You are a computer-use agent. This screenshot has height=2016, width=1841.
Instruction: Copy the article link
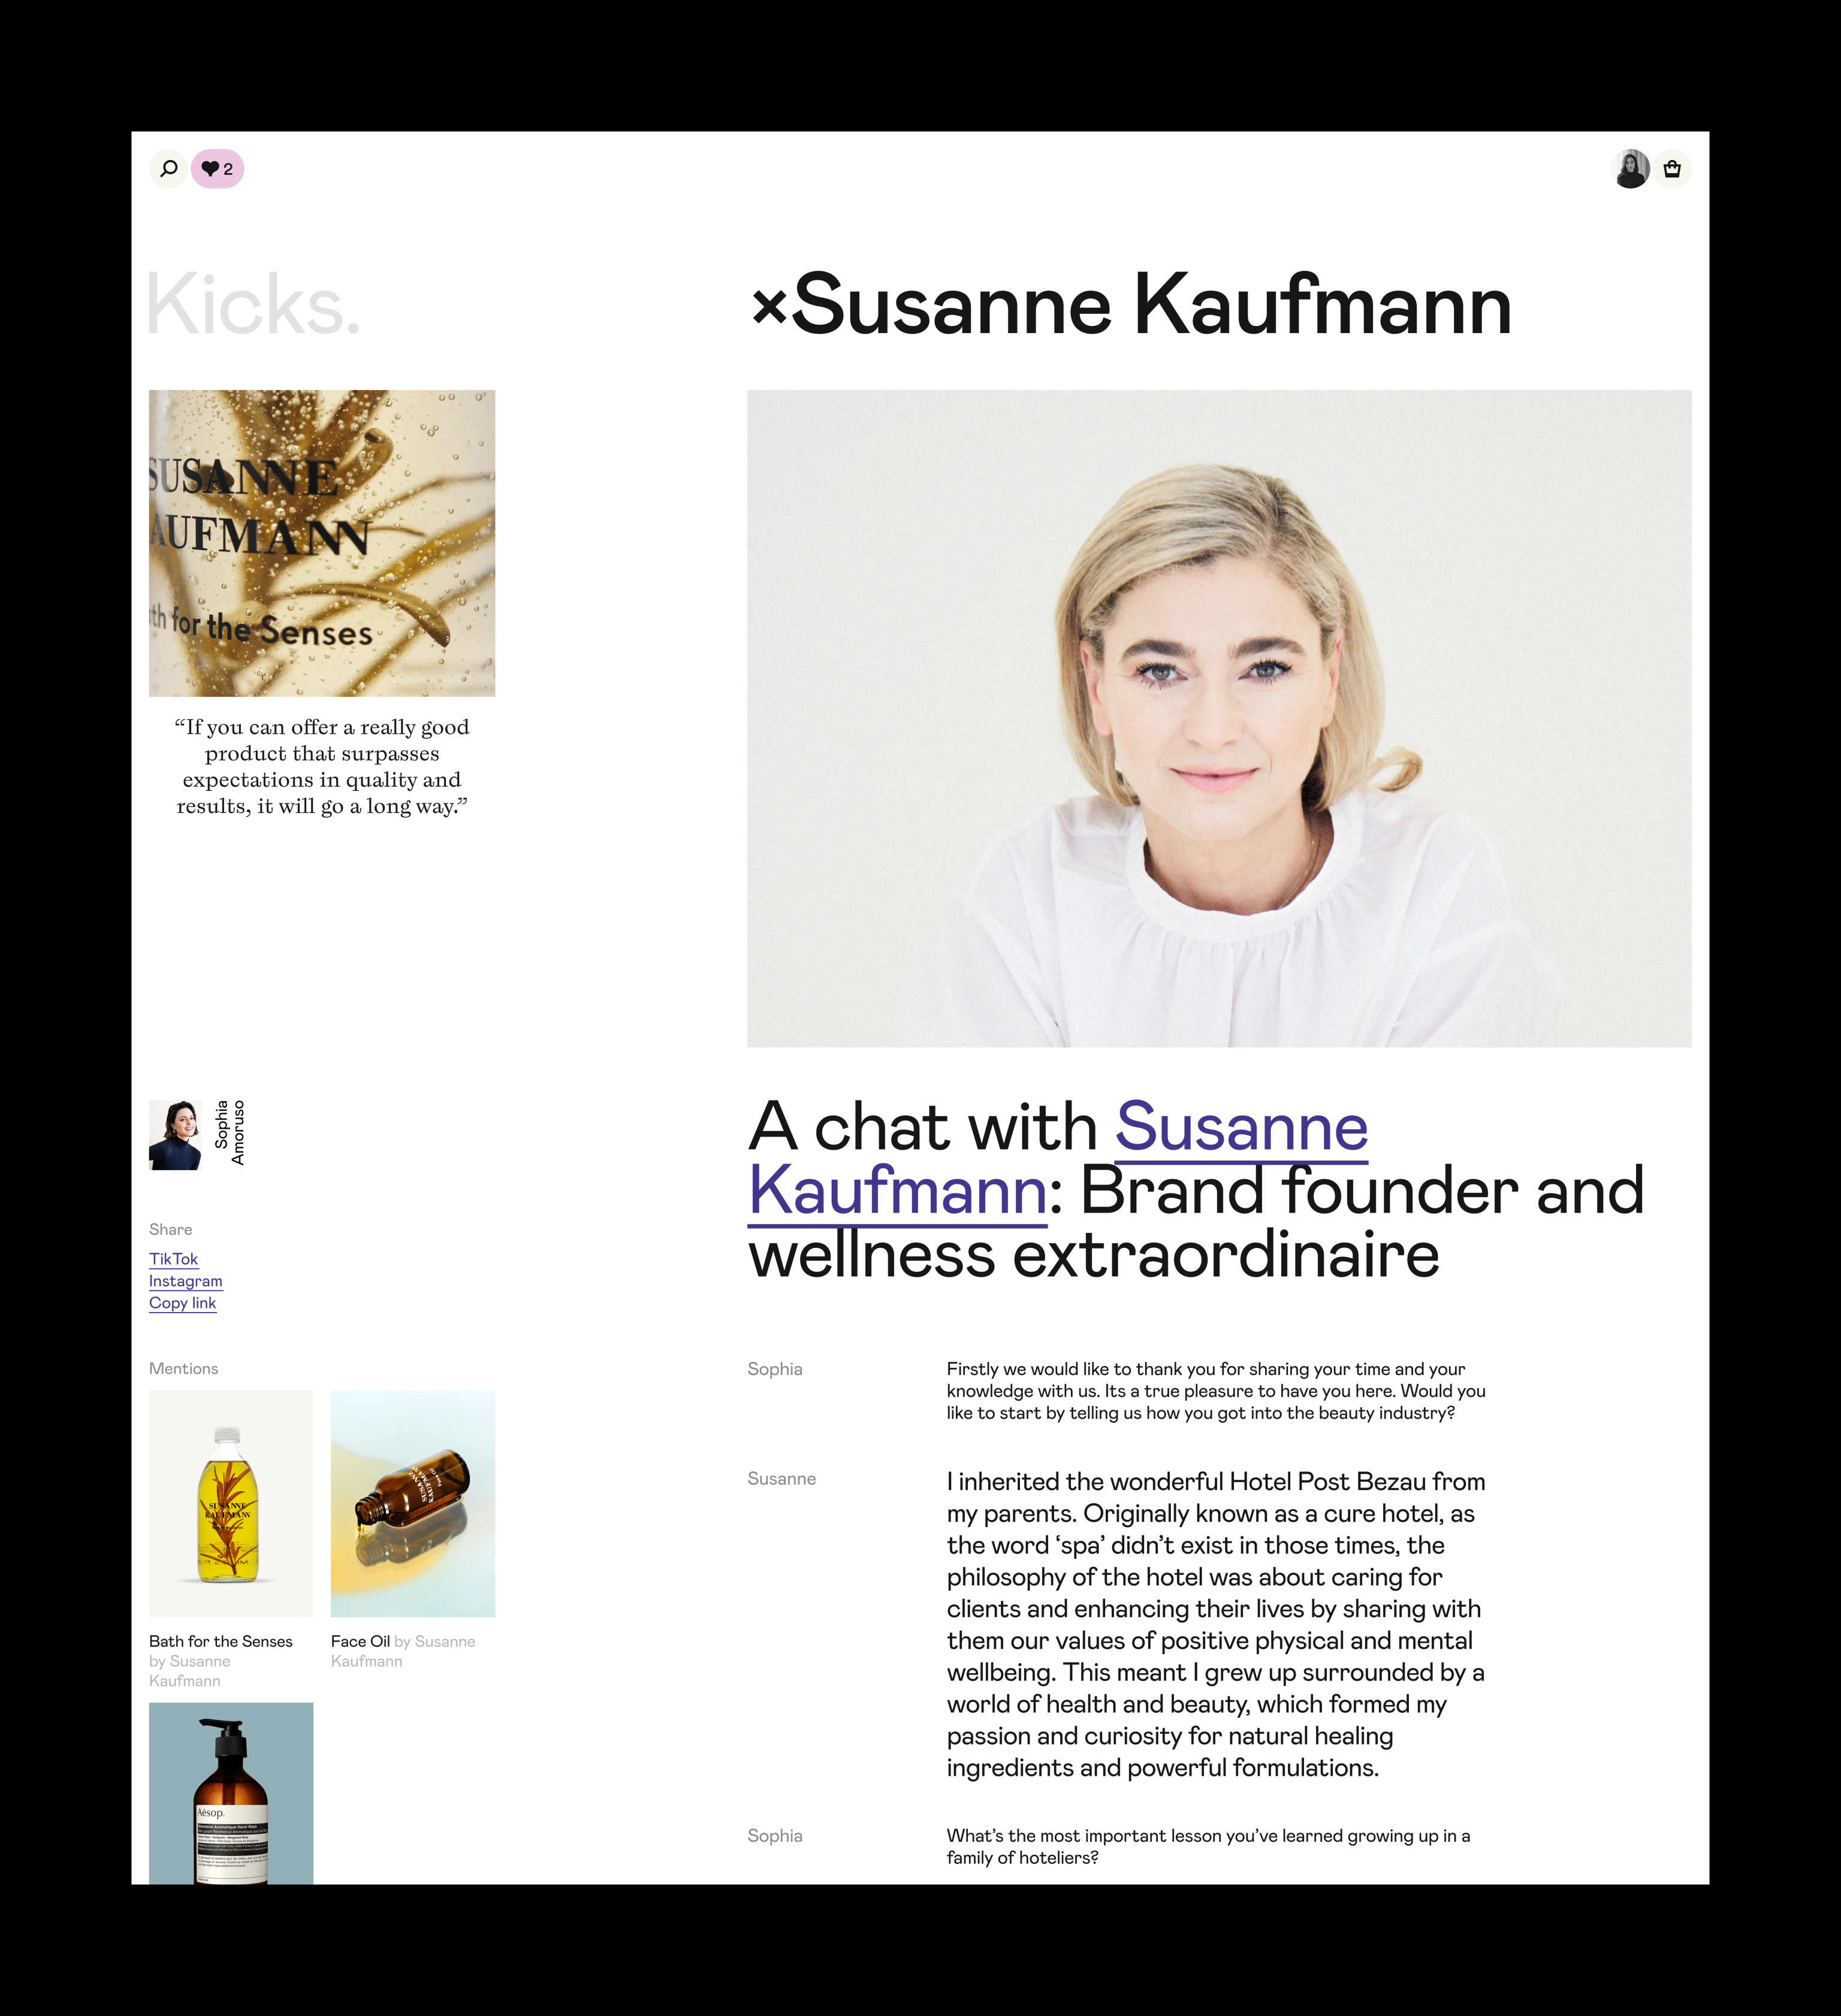tap(183, 1303)
